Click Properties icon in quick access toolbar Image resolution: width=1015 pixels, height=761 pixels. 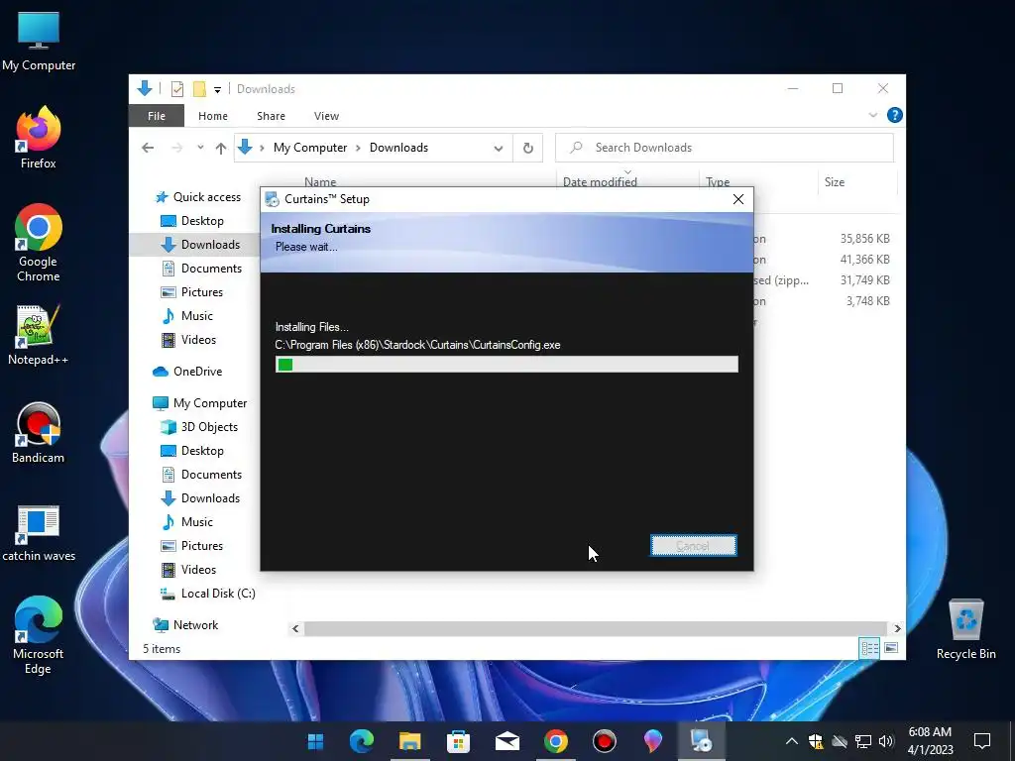coord(177,88)
